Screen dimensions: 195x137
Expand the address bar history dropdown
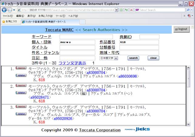(116, 10)
